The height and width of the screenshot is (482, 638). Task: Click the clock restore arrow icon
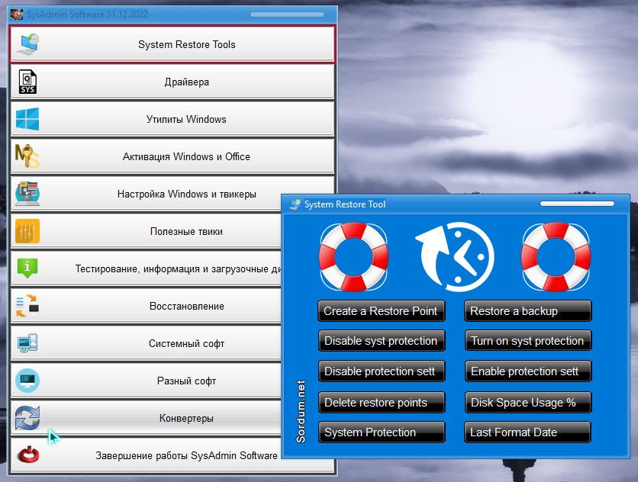pyautogui.click(x=455, y=257)
